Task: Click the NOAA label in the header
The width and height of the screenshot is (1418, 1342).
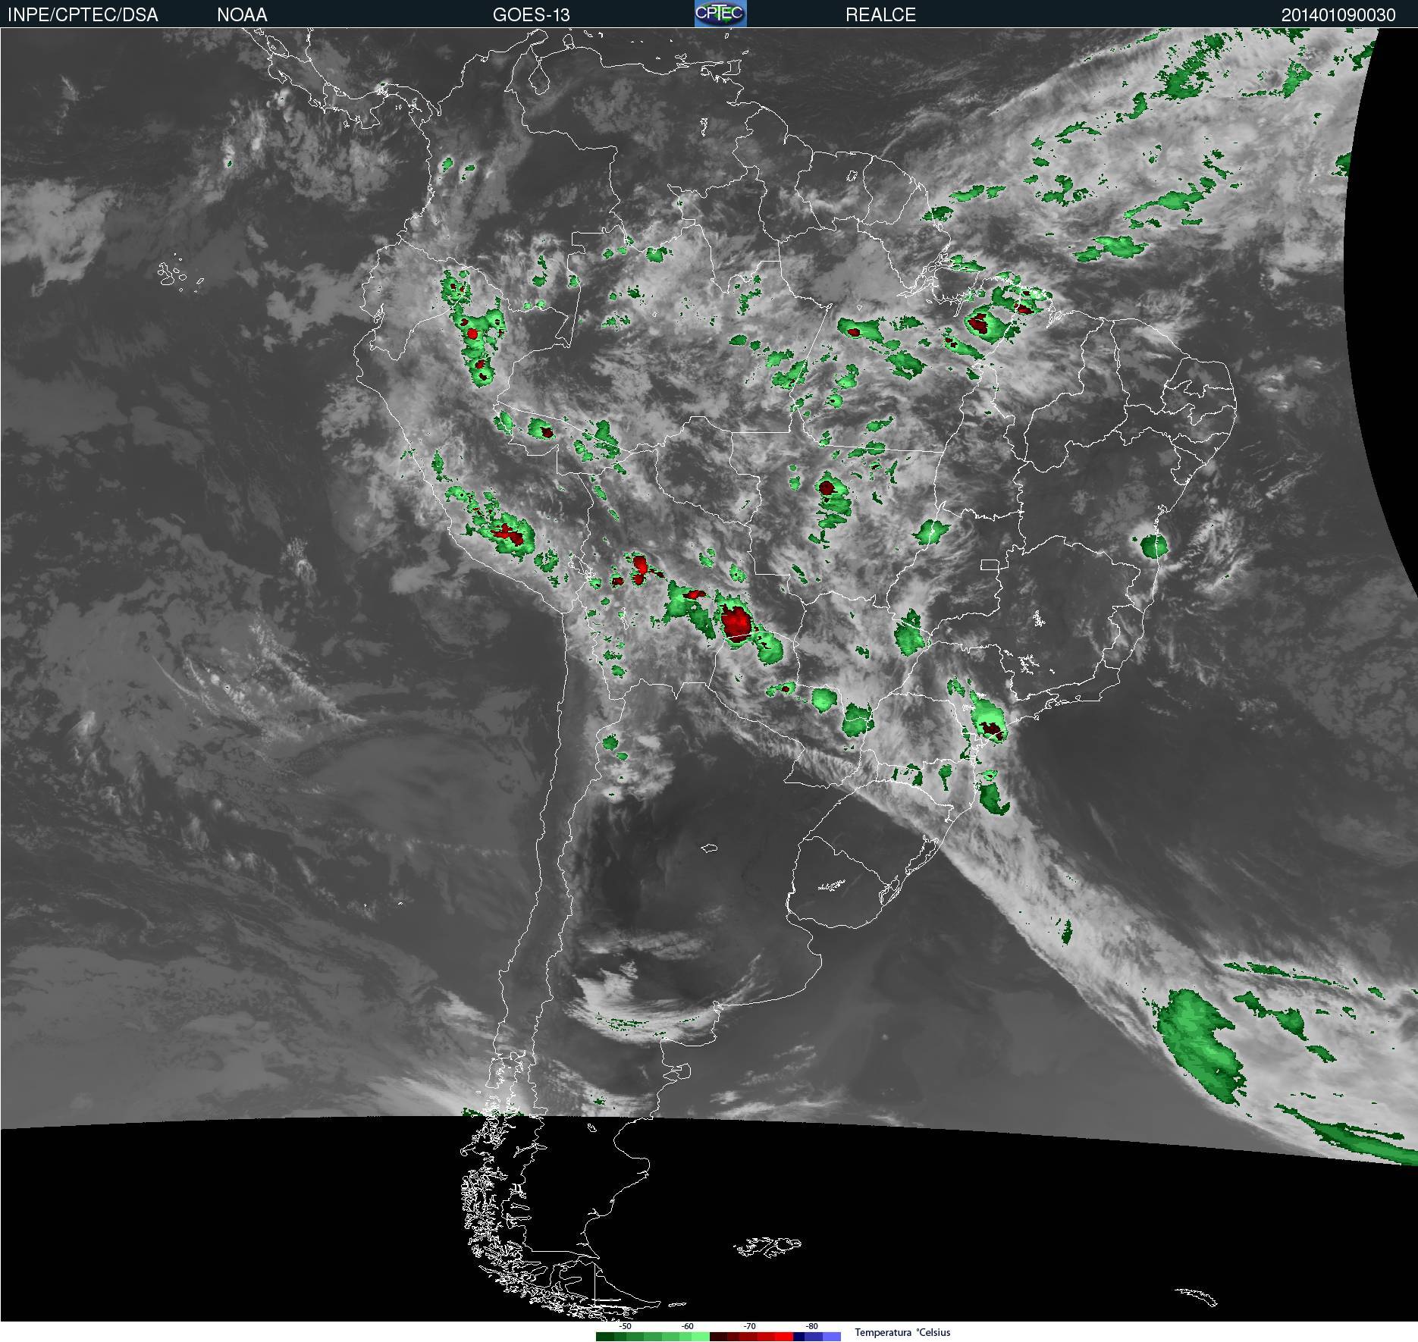Action: pos(242,14)
